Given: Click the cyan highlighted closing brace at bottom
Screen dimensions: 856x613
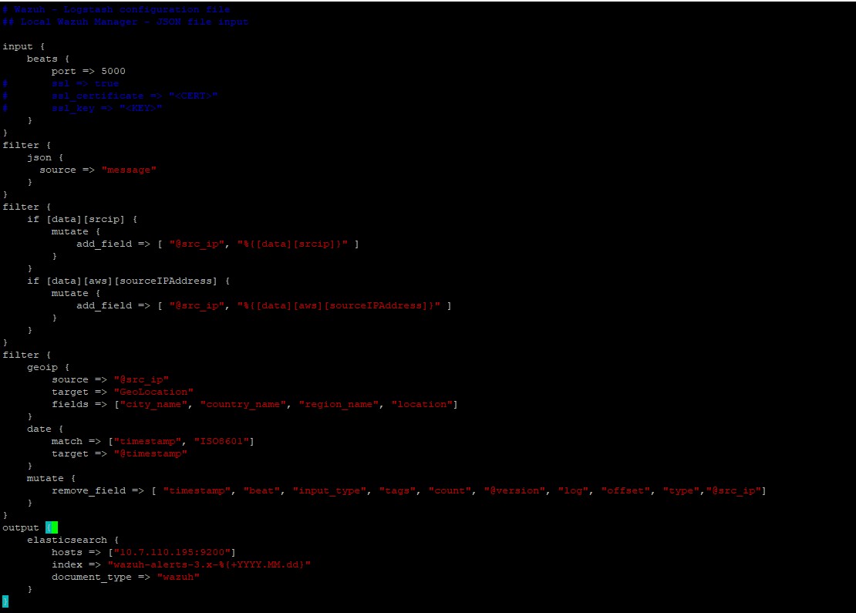Looking at the screenshot, I should point(5,601).
